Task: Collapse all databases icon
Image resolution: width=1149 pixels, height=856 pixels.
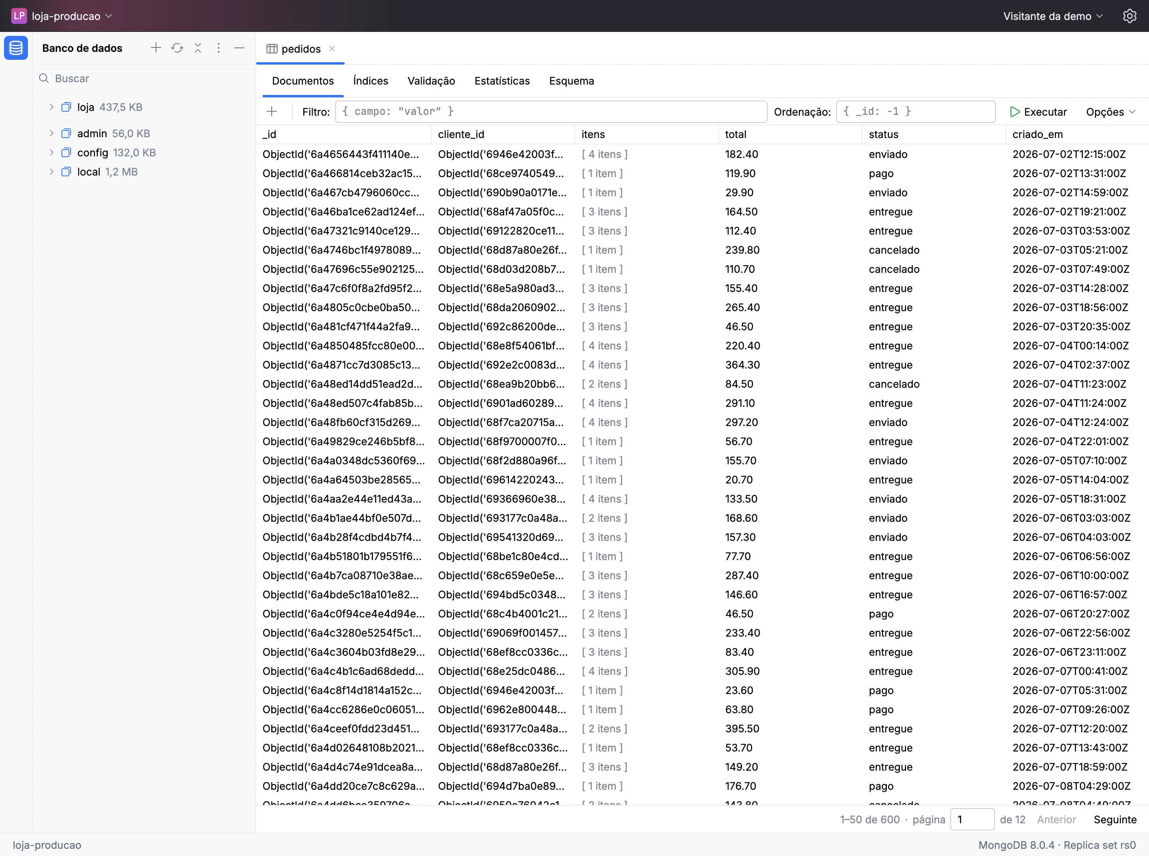Action: (198, 48)
